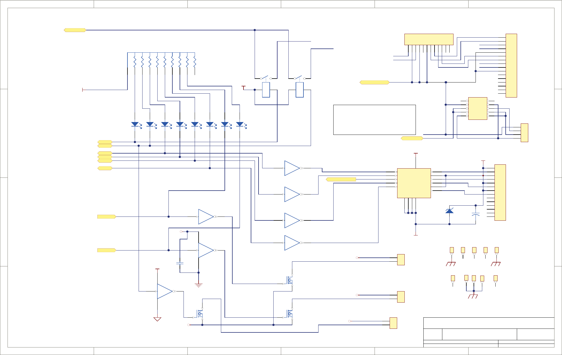
Task: Select the small eight-pin IC symbol
Action: pos(477,108)
